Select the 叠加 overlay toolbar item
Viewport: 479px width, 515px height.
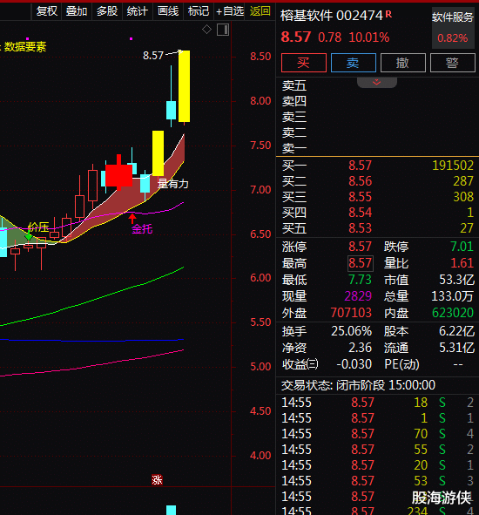click(x=77, y=11)
